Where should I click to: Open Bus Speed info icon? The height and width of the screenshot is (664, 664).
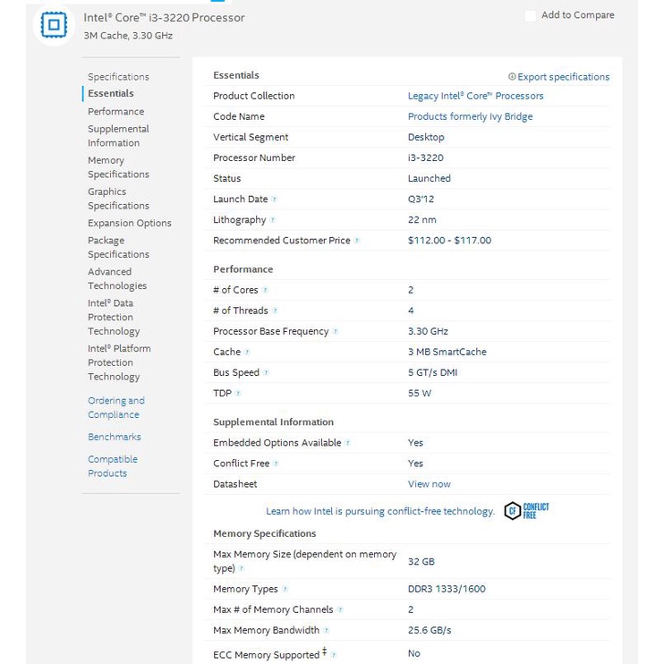tap(266, 372)
